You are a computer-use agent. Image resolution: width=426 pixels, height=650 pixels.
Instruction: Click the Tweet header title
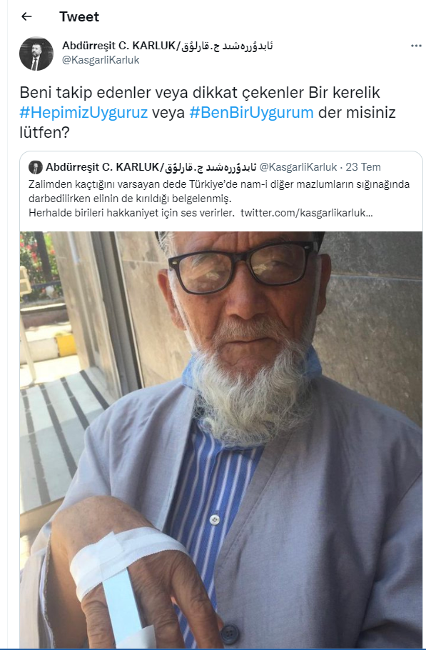pyautogui.click(x=79, y=16)
